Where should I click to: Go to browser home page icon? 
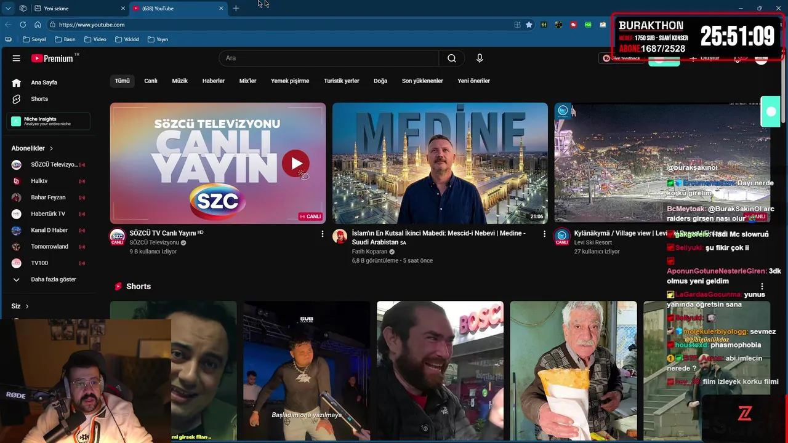[x=38, y=25]
